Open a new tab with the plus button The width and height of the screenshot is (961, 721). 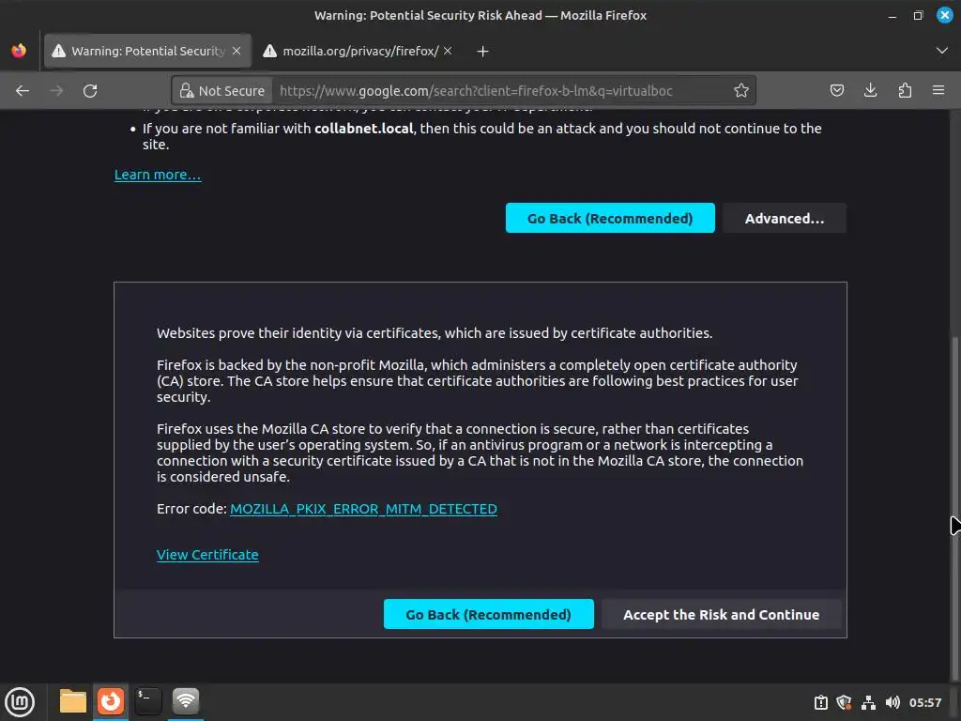pyautogui.click(x=483, y=52)
